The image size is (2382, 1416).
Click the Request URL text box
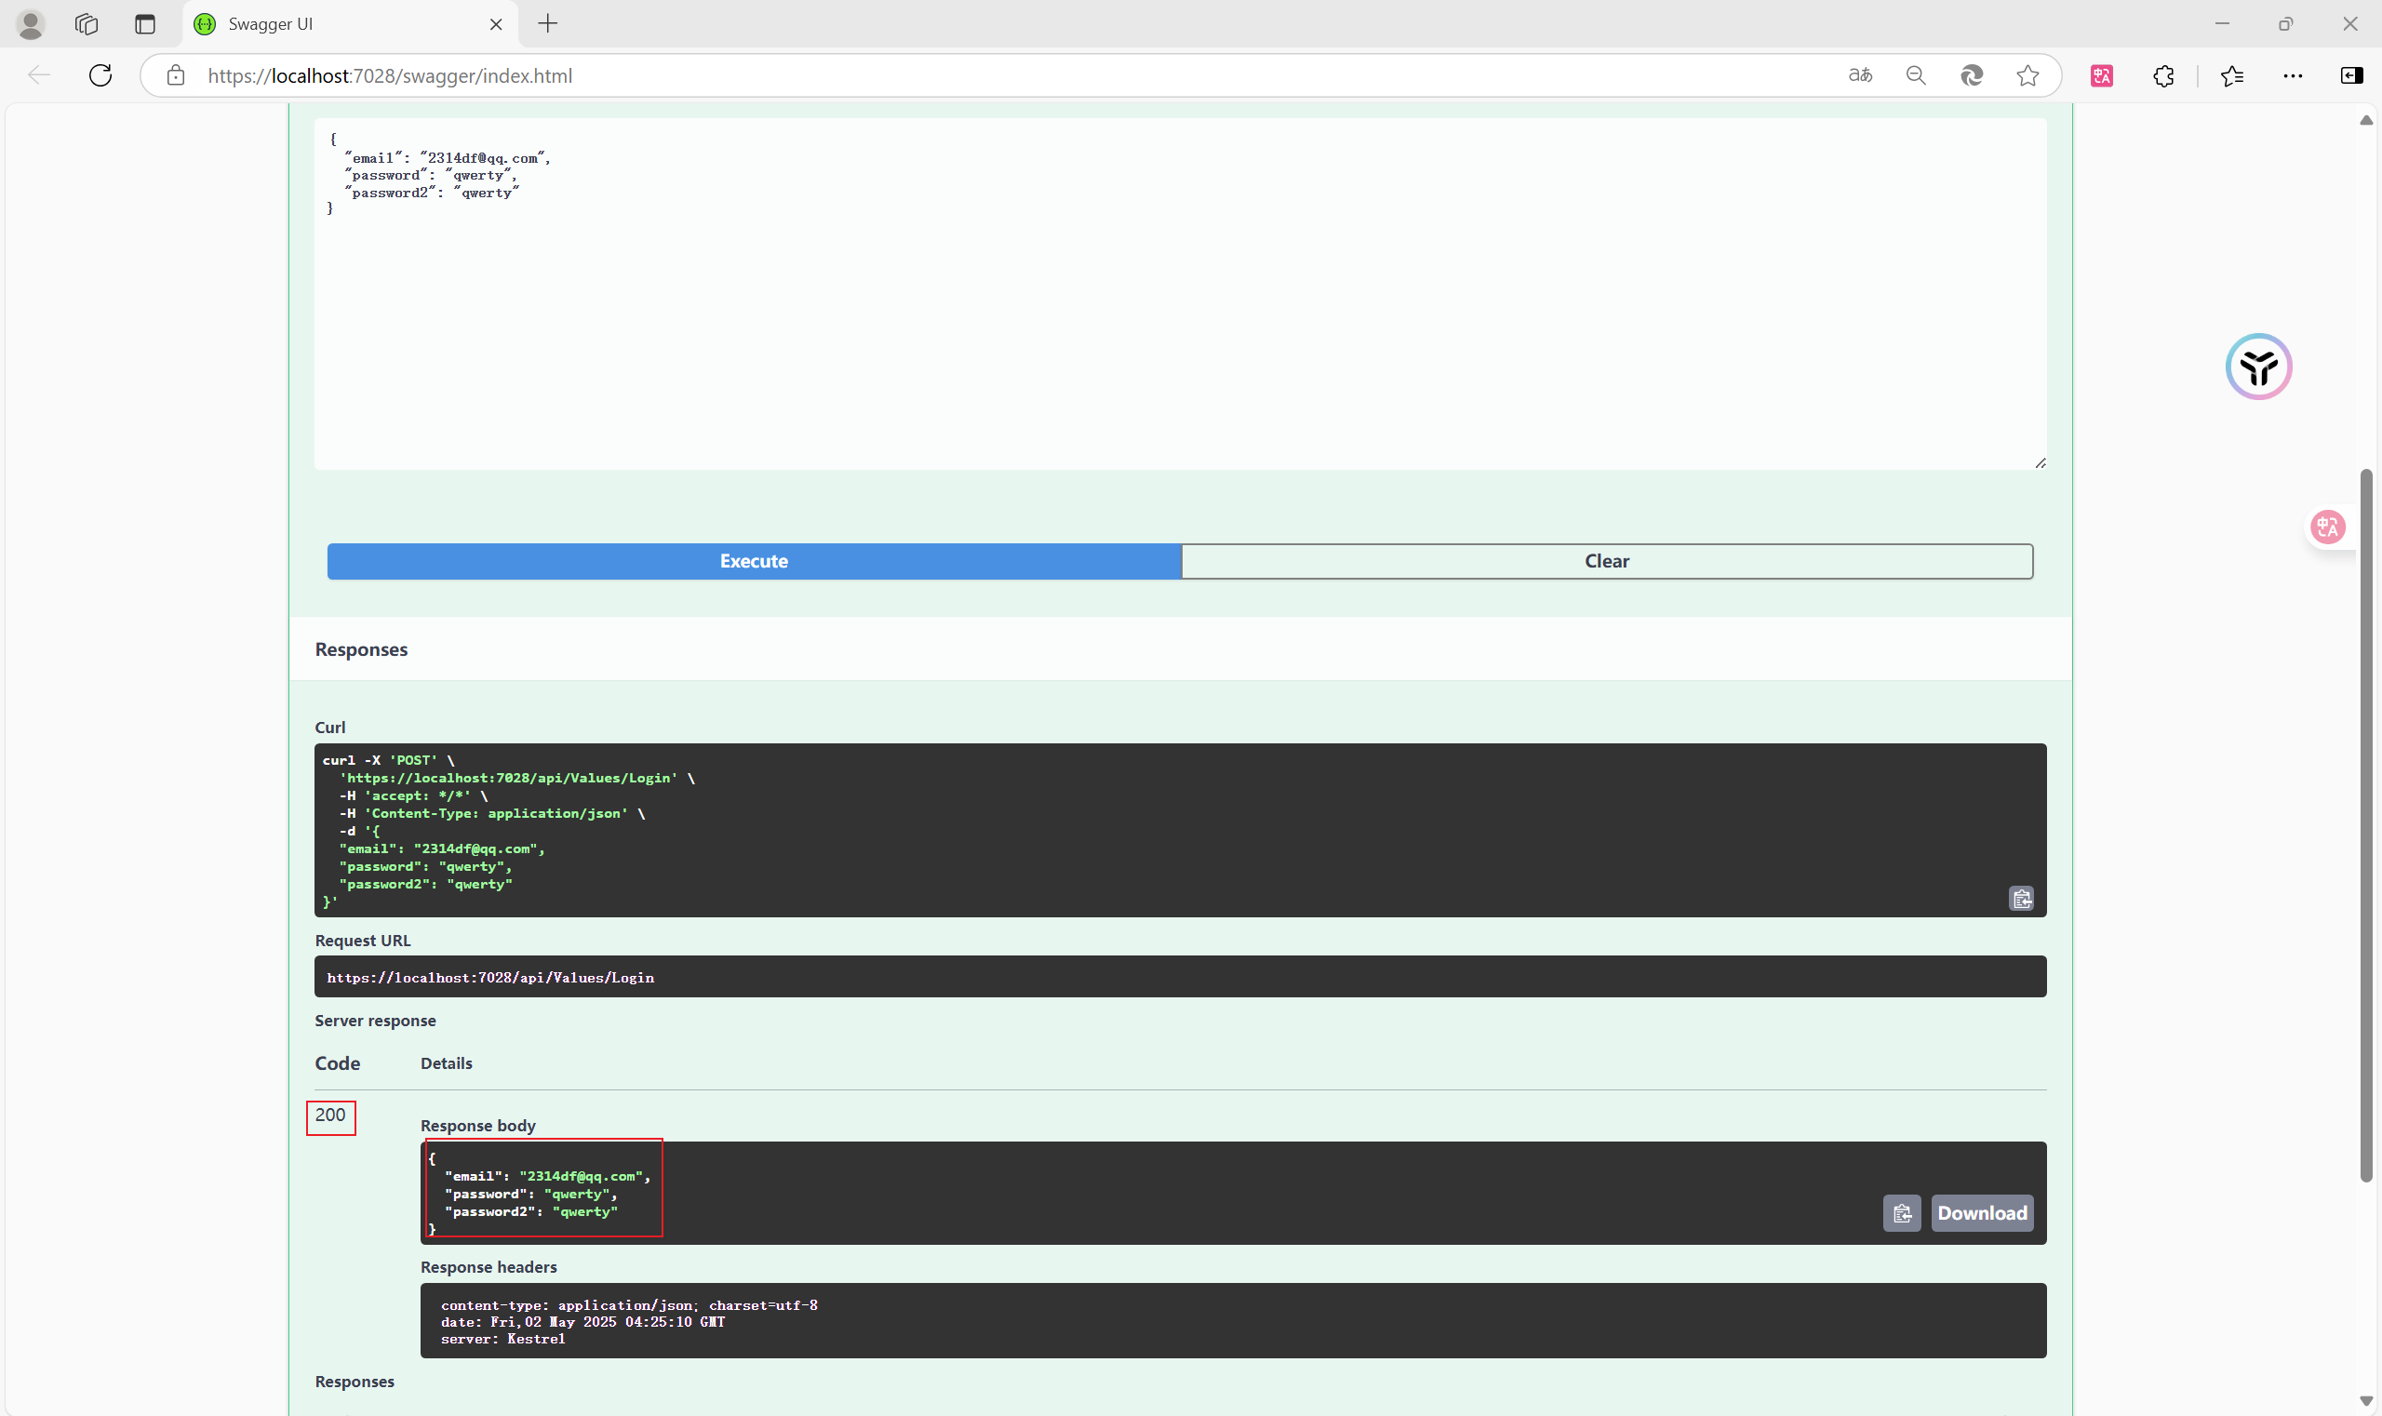(x=1181, y=977)
